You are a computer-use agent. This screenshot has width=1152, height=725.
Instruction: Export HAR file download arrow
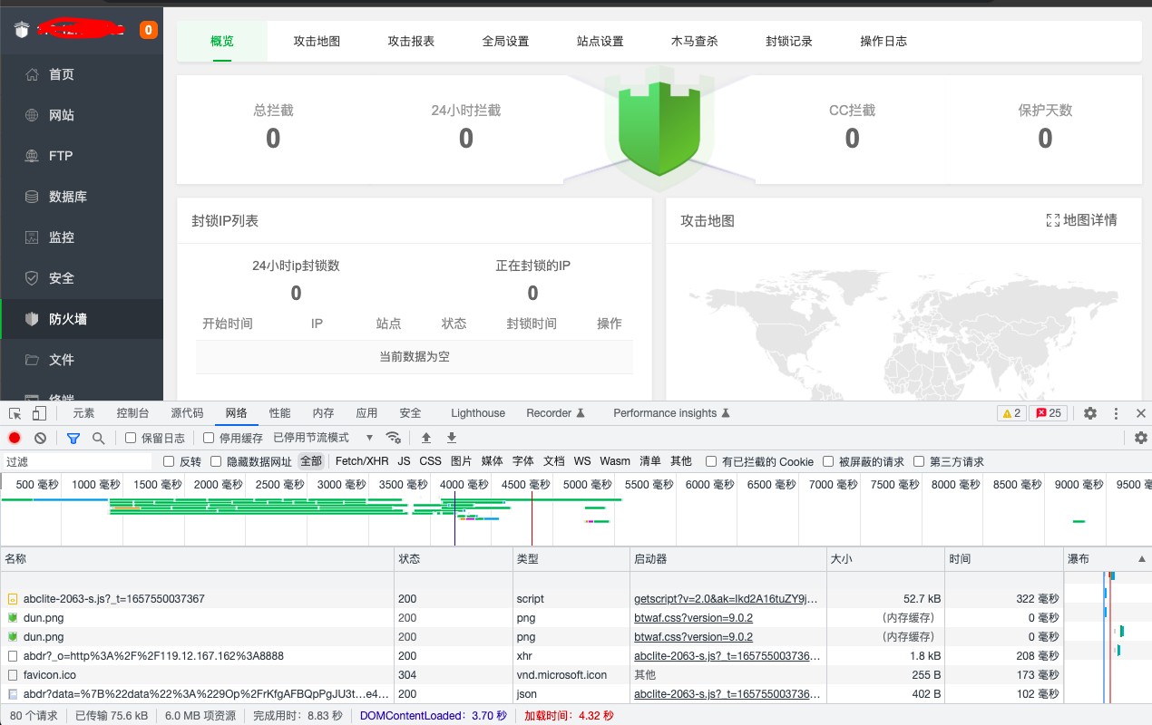(x=452, y=438)
